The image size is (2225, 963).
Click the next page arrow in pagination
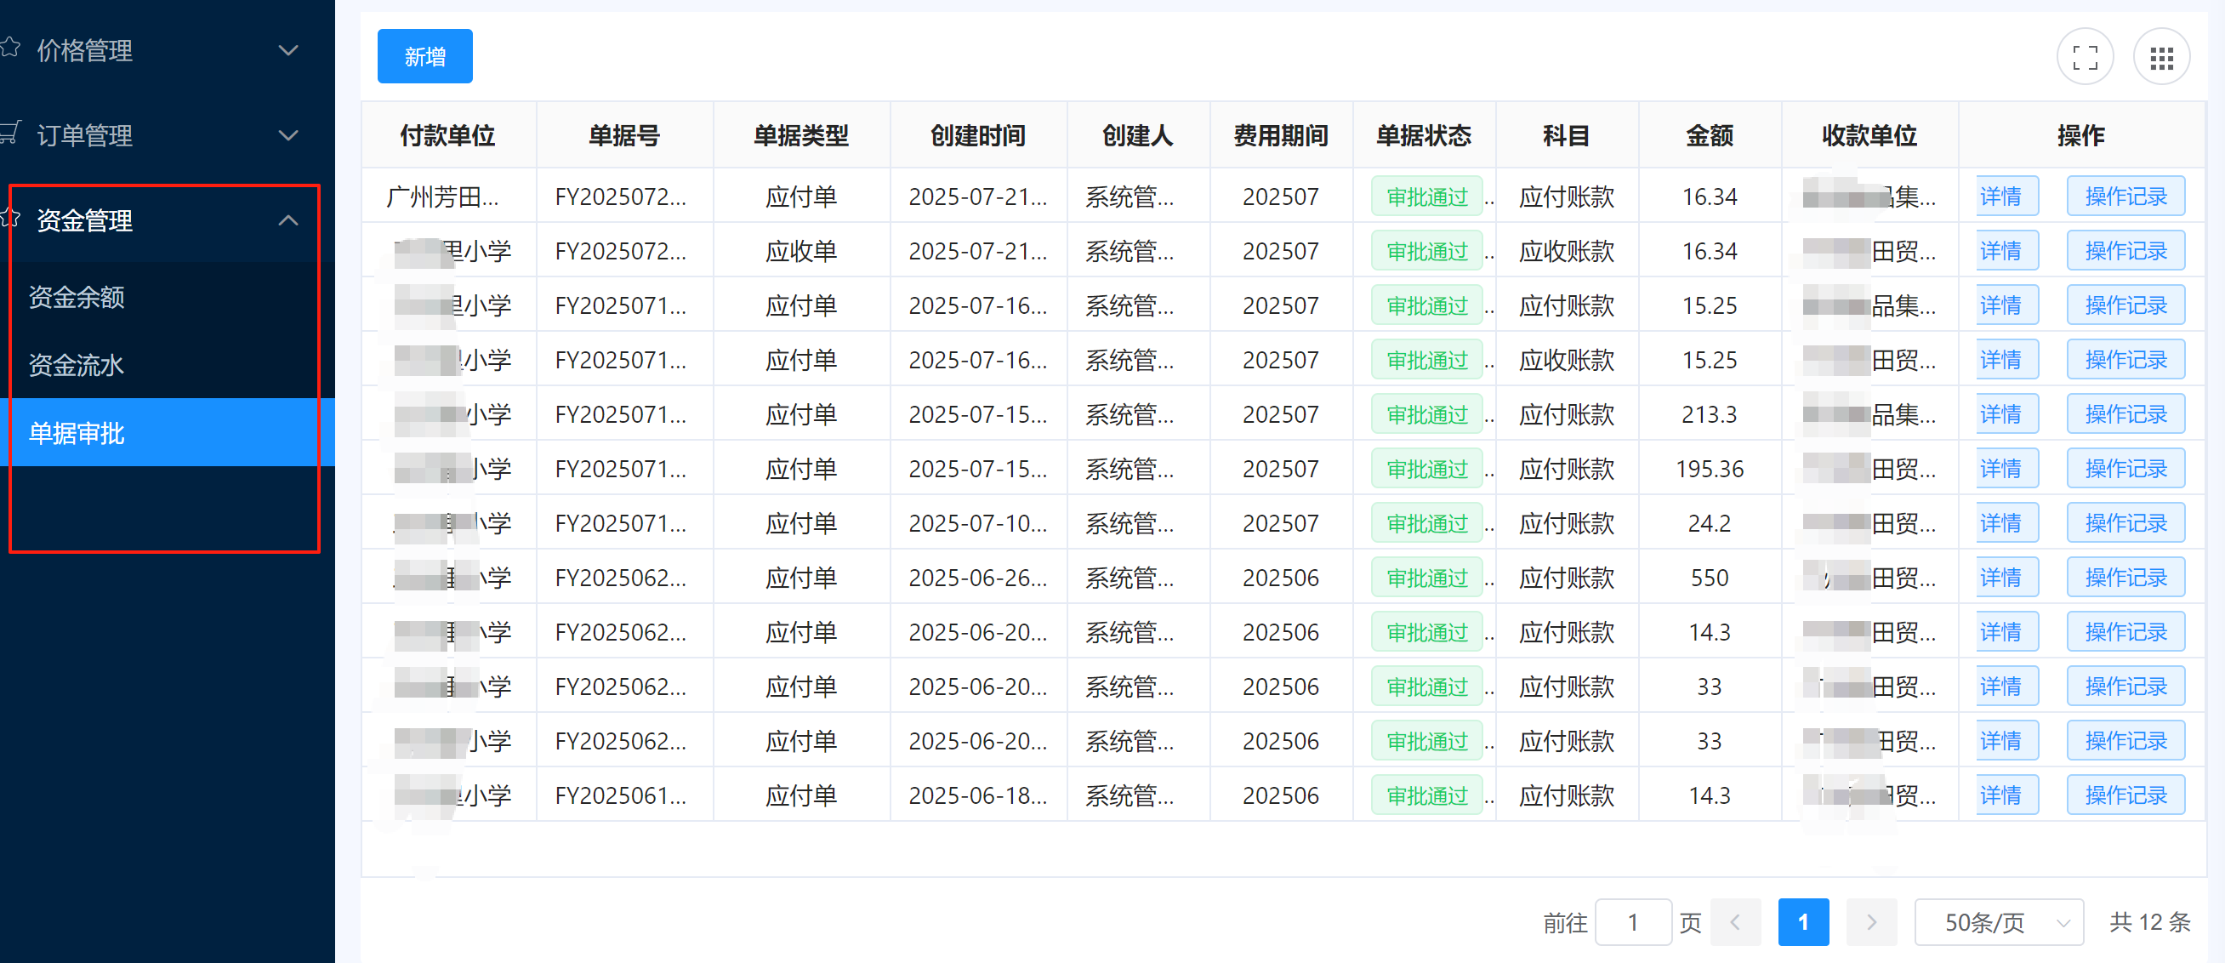1872,921
